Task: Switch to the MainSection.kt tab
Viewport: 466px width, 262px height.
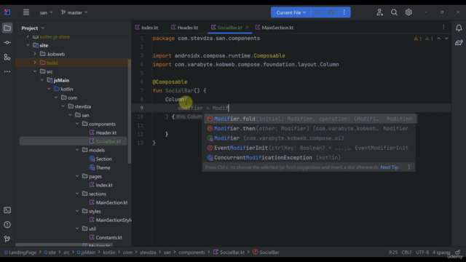Action: point(275,28)
